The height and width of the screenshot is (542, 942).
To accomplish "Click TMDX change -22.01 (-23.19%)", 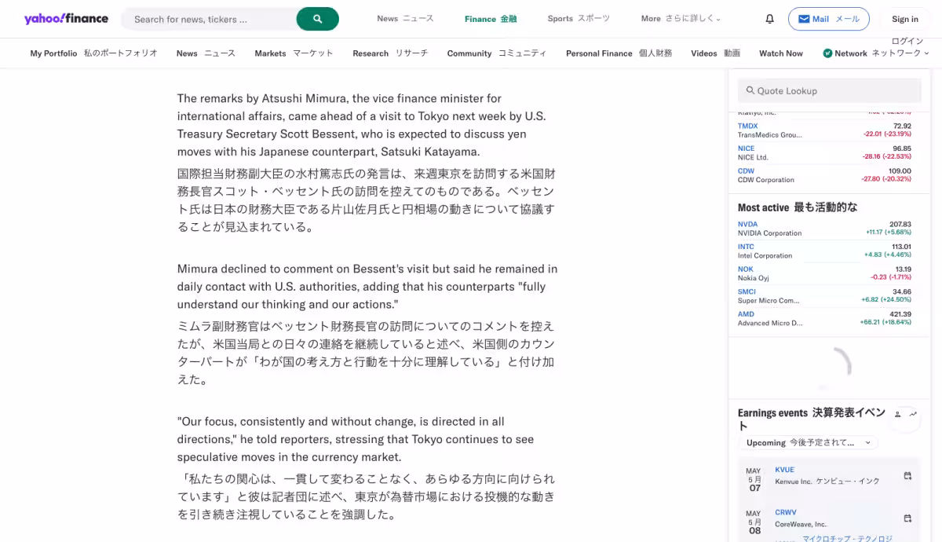I will (887, 134).
